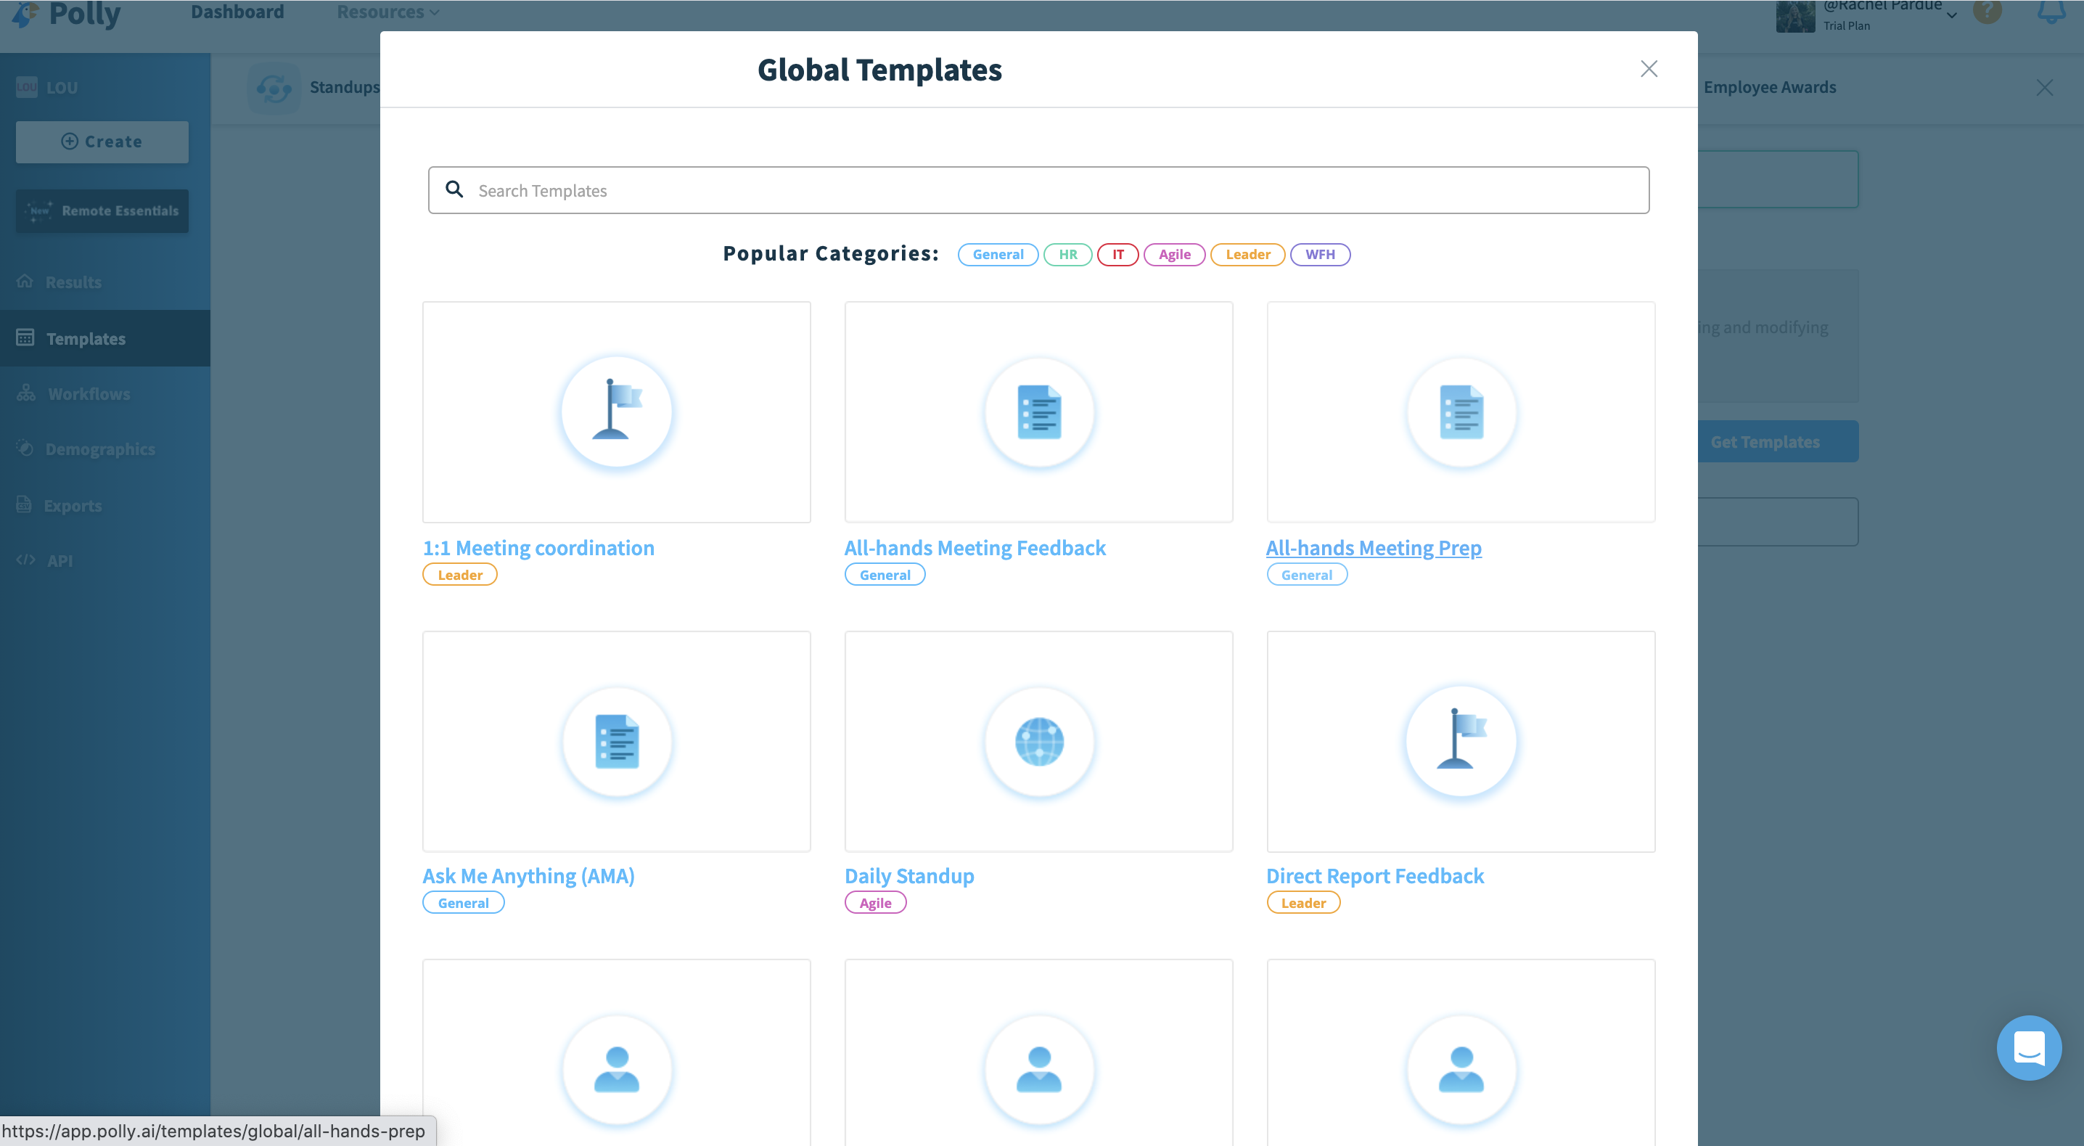Click the document icon for Ask Me Anything
The image size is (2084, 1146).
[x=617, y=740]
